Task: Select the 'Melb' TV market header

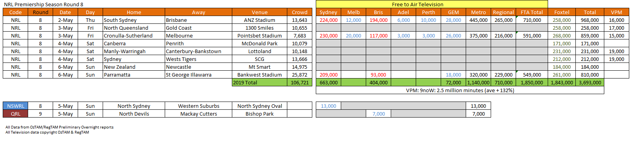Action: (354, 12)
